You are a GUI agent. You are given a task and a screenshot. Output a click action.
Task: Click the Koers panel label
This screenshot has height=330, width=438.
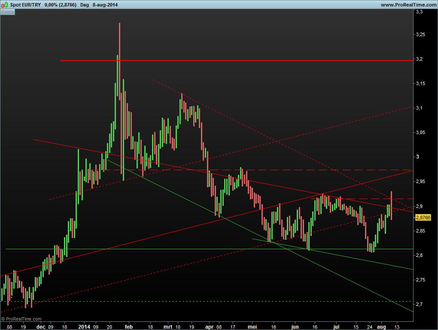click(8, 12)
